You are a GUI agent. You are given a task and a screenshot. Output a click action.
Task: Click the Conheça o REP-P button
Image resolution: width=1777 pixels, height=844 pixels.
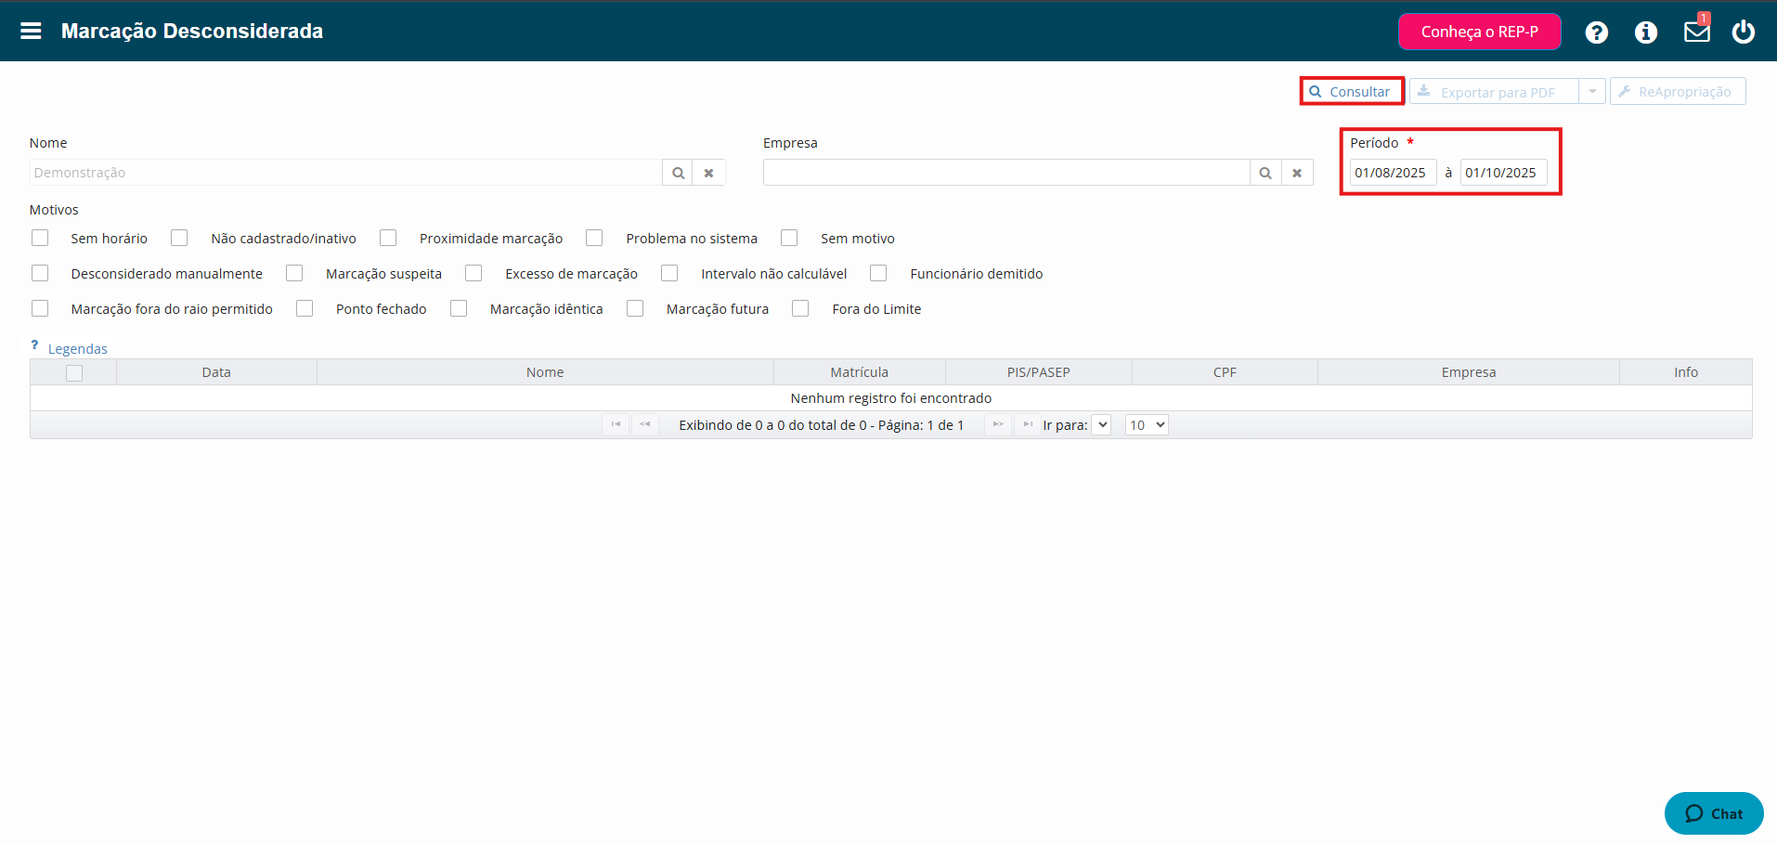[1479, 32]
